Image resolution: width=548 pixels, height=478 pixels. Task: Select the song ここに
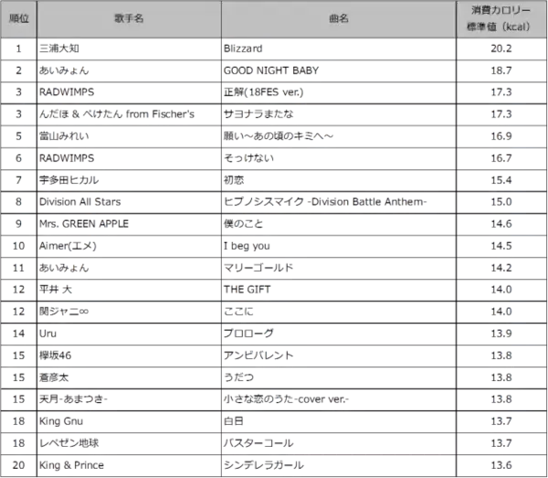(x=238, y=312)
